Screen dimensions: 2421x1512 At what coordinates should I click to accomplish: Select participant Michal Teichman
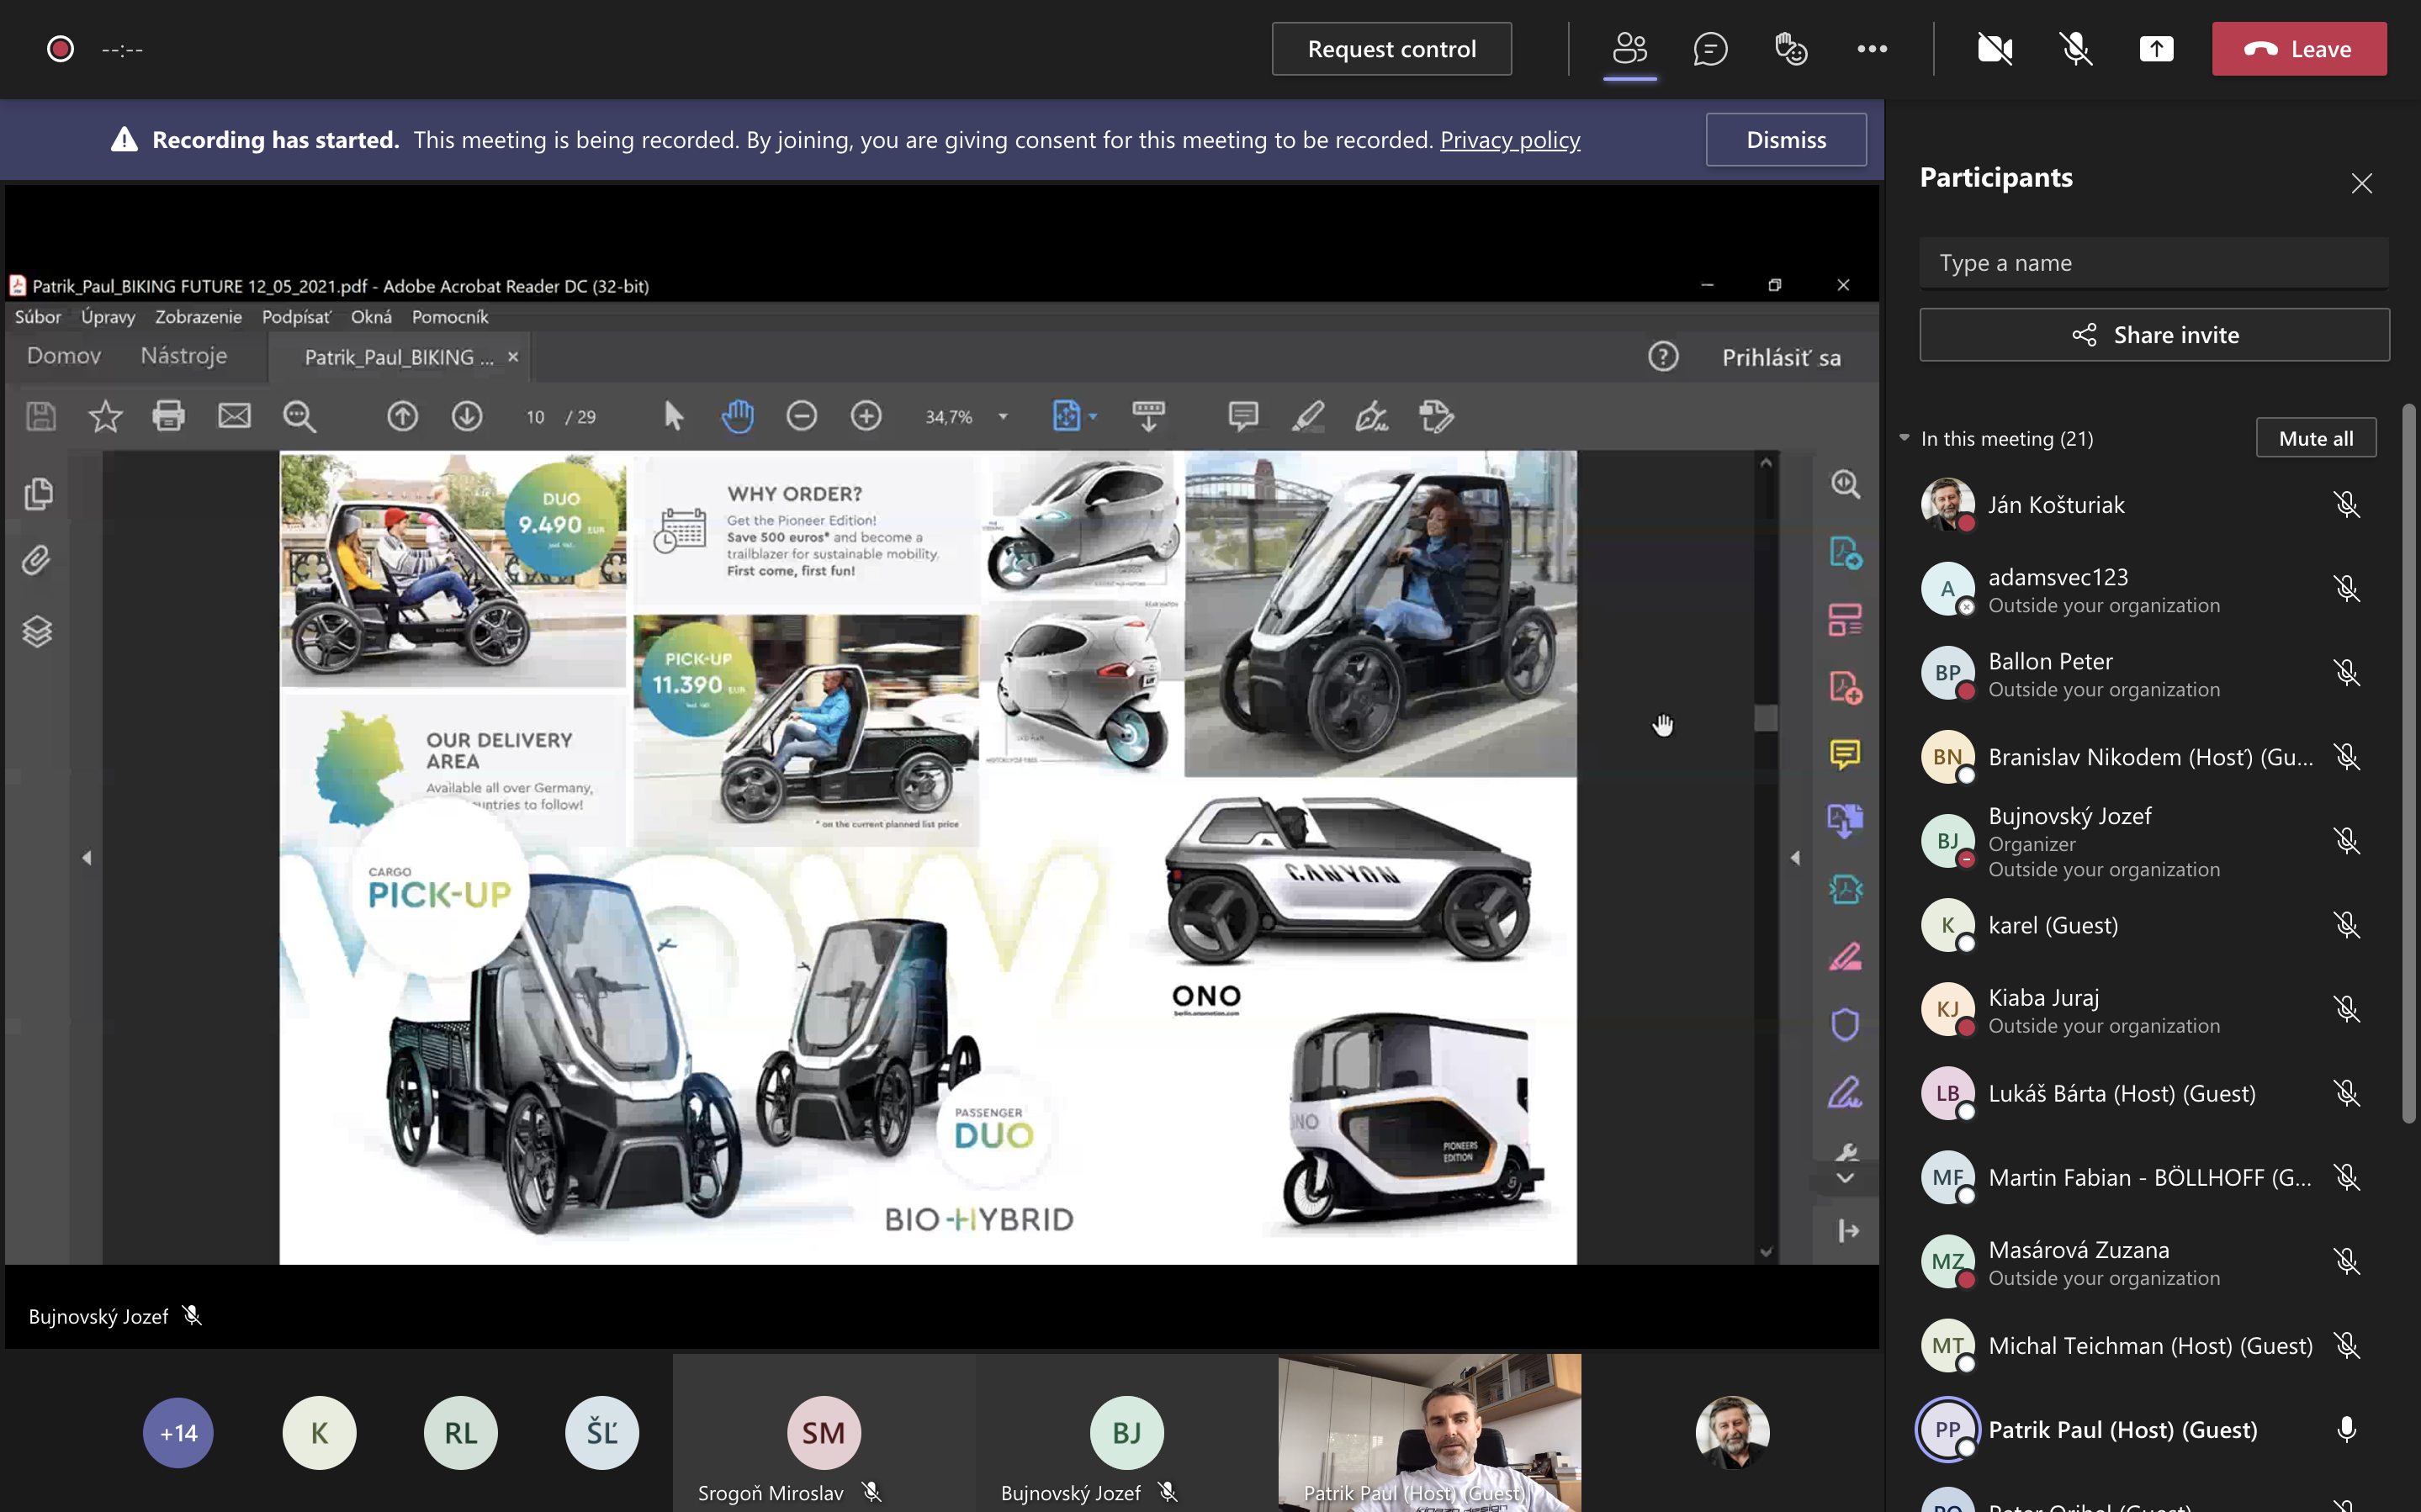[x=2141, y=1346]
